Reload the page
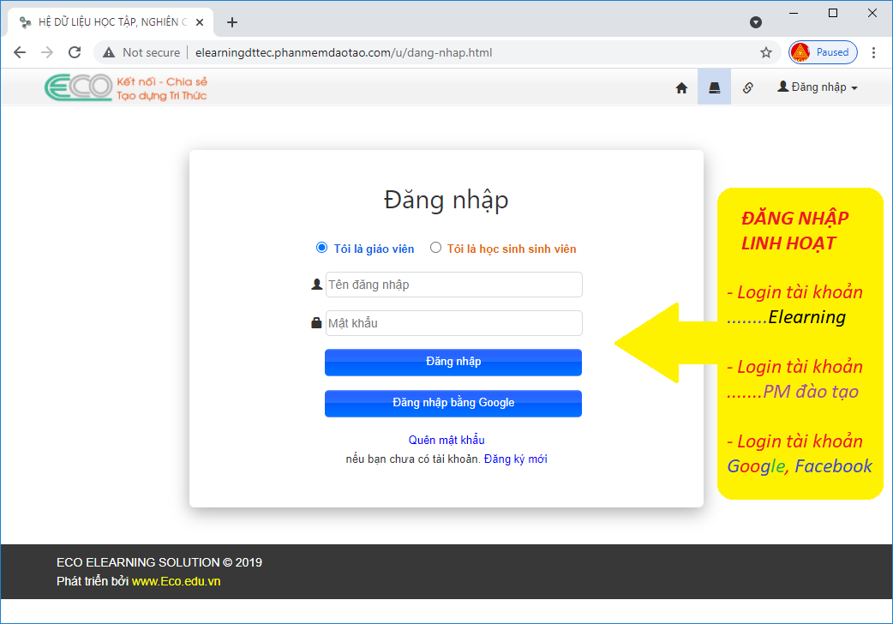Image resolution: width=893 pixels, height=624 pixels. 75,52
